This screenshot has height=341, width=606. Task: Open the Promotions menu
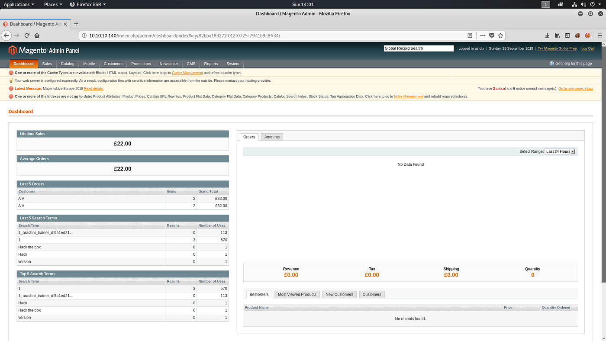coord(141,64)
